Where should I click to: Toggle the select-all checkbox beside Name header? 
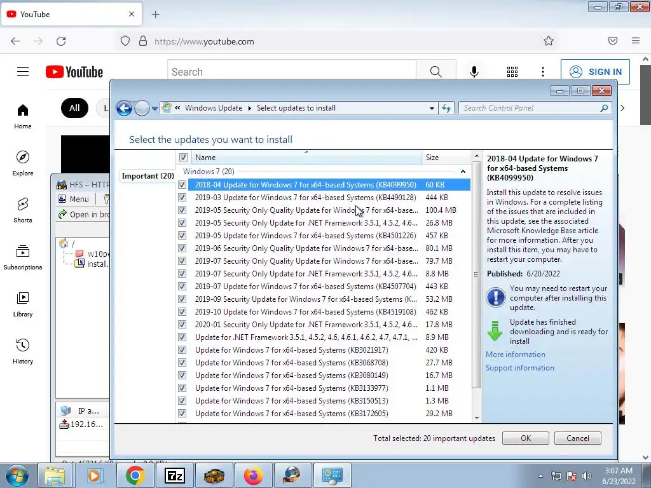[x=183, y=158]
